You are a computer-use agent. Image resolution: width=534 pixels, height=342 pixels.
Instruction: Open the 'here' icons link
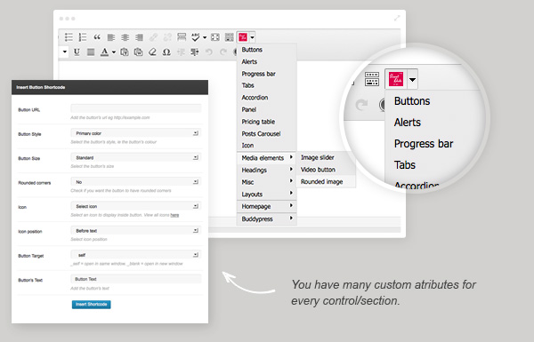click(174, 215)
